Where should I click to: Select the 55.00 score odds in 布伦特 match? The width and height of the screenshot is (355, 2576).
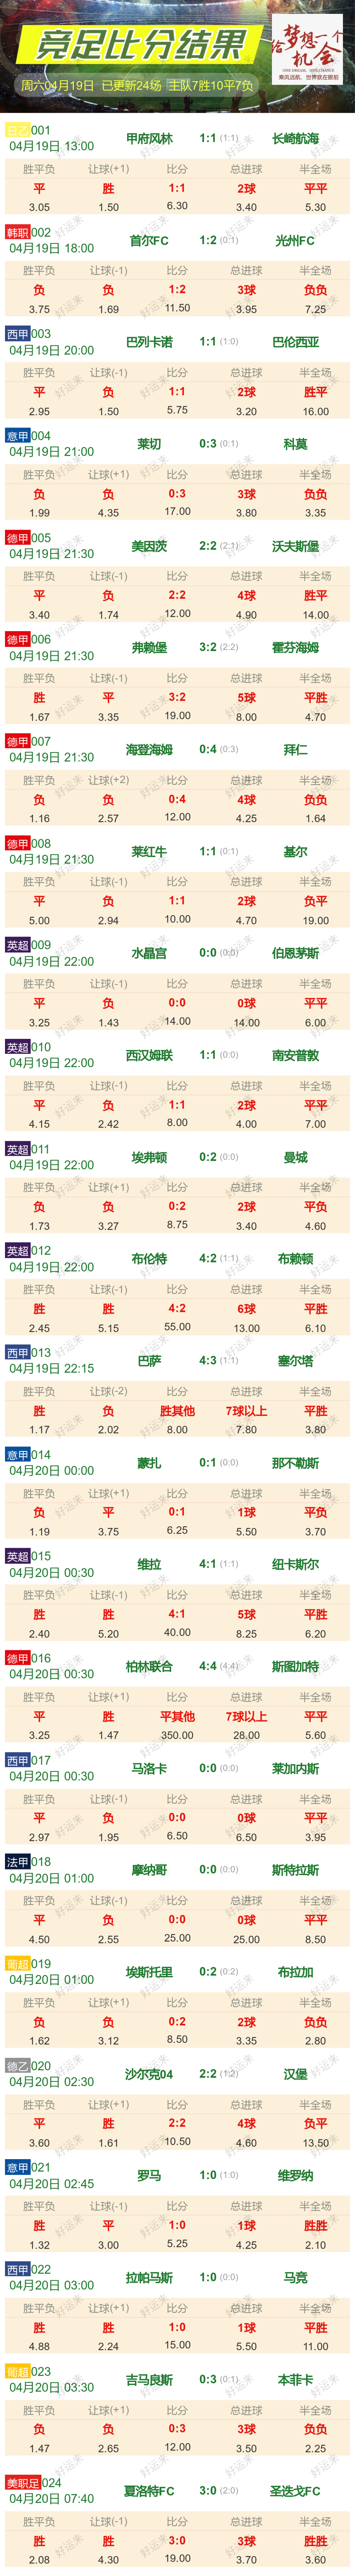(177, 1327)
